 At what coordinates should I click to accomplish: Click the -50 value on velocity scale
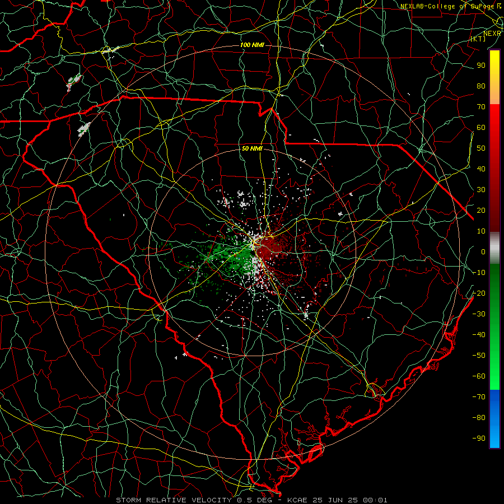click(x=479, y=356)
